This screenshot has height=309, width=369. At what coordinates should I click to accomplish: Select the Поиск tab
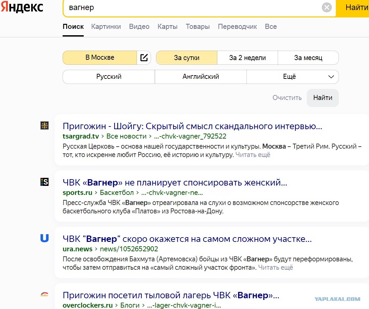pyautogui.click(x=73, y=27)
